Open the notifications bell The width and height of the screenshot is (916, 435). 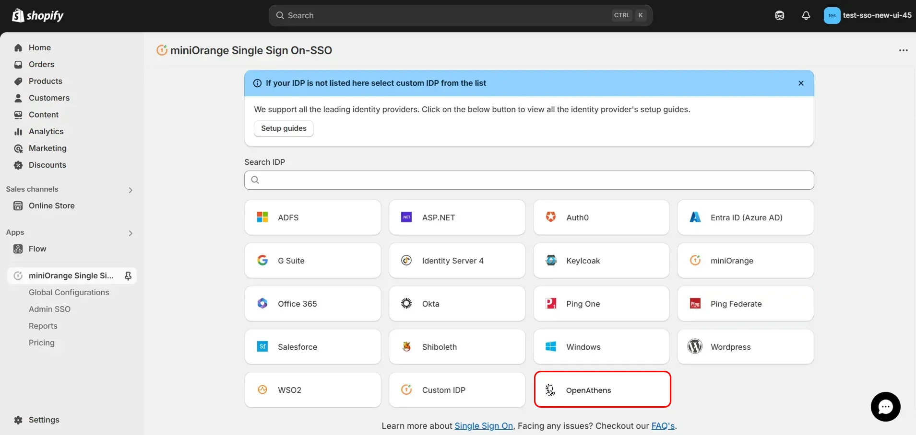click(806, 15)
